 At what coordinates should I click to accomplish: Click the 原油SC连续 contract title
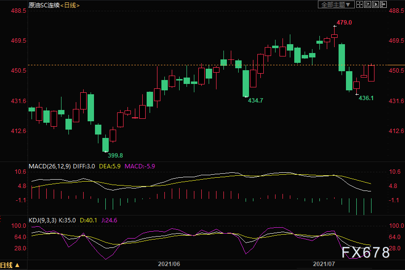(x=43, y=5)
